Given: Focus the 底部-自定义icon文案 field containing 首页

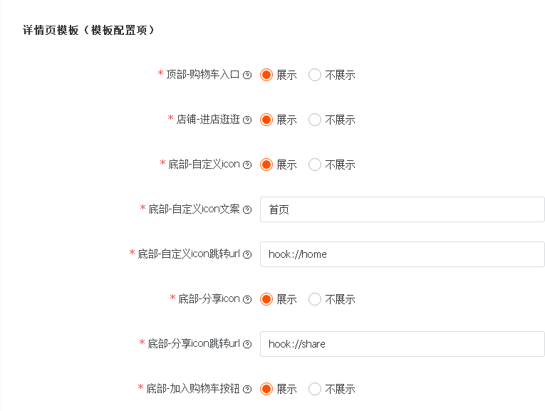Looking at the screenshot, I should click(402, 209).
